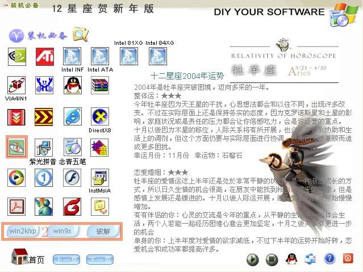This screenshot has height=272, width=363.
Task: Select the Flash player icon
Action: click(72, 178)
